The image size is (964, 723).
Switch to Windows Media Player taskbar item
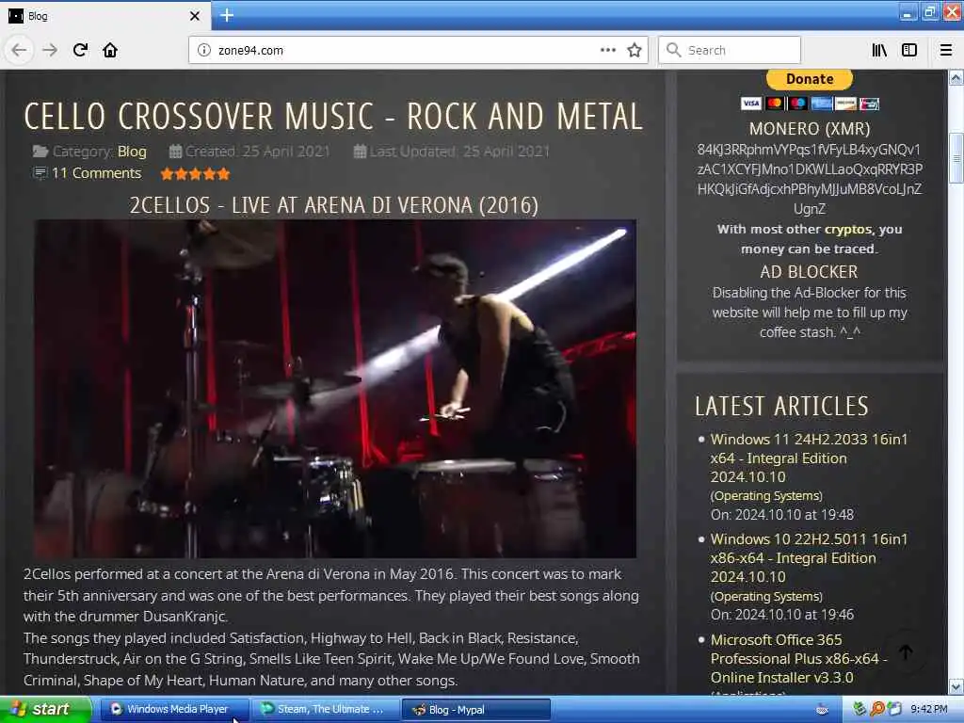tap(175, 710)
